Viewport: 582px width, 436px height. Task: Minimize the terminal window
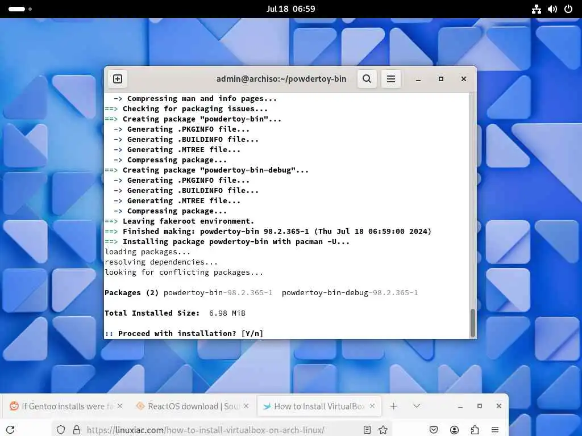coord(418,79)
